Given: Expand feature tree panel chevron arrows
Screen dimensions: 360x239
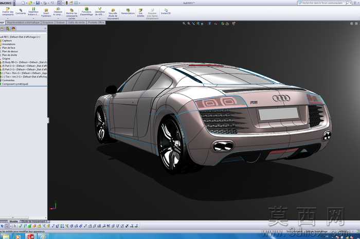Looking at the screenshot, I should point(45,29).
